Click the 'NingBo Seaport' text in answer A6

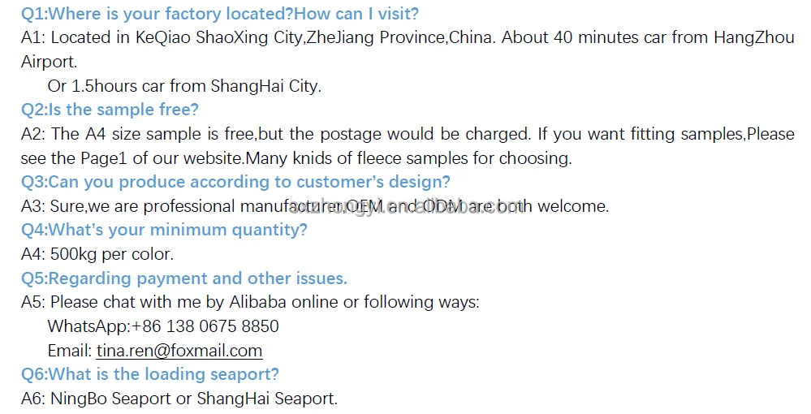click(111, 399)
